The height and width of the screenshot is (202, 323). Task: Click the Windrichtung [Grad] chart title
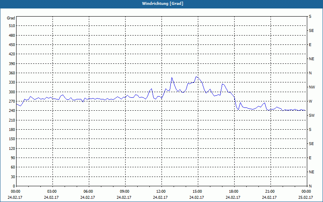[163, 4]
